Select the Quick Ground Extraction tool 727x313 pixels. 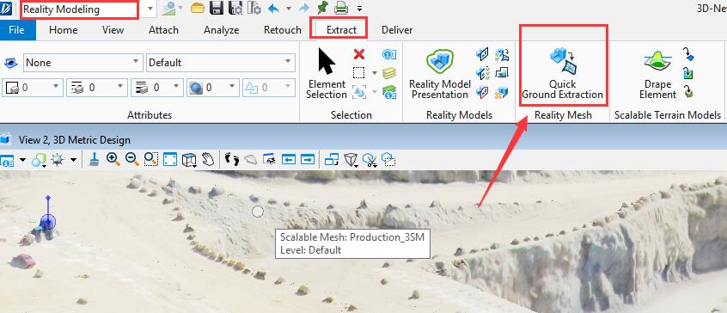(563, 73)
